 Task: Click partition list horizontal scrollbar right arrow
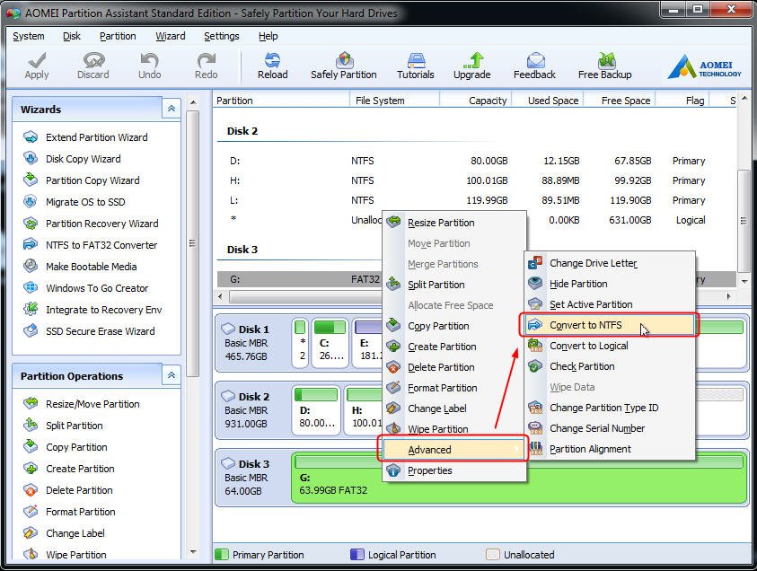(x=728, y=296)
